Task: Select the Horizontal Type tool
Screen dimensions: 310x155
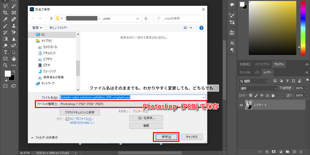Action: [5, 52]
